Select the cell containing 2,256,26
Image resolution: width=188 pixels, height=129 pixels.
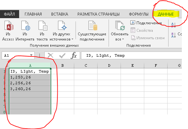pos(30,83)
